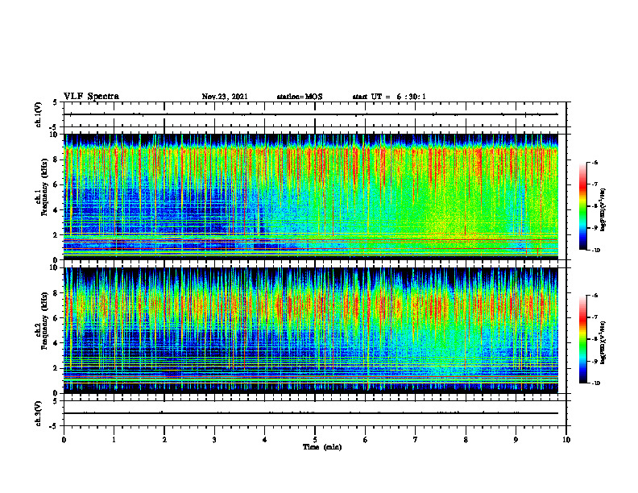Click time axis tick label '10'
The image size is (638, 493).
[x=566, y=440]
